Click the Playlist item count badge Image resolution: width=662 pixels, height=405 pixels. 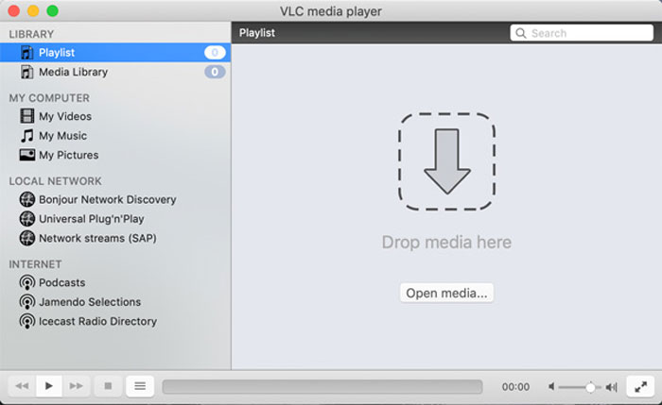215,52
